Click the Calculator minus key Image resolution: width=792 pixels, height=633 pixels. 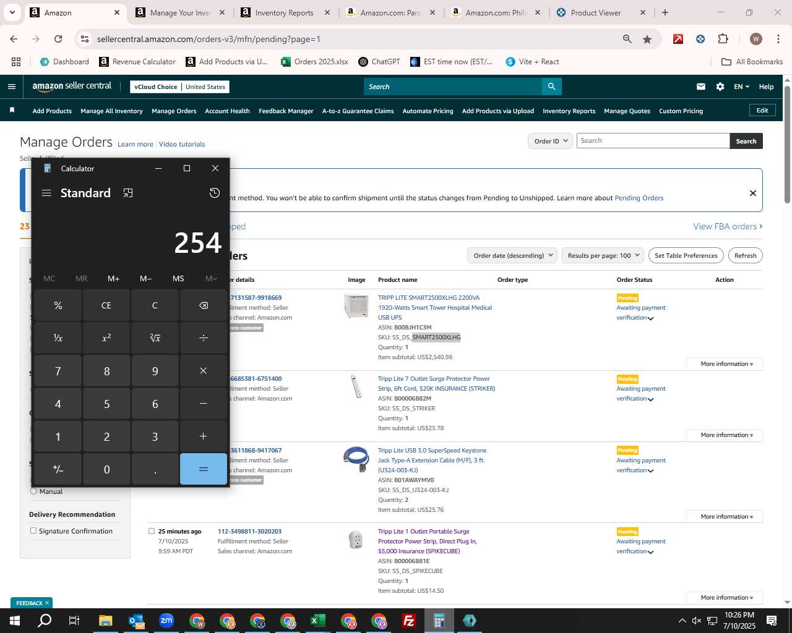[204, 404]
